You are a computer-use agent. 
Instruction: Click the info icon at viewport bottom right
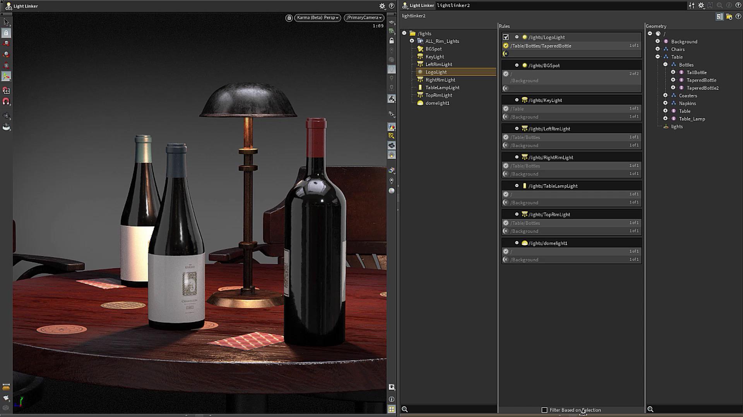point(392,399)
